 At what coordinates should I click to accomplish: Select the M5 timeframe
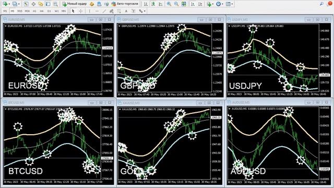[13, 11]
